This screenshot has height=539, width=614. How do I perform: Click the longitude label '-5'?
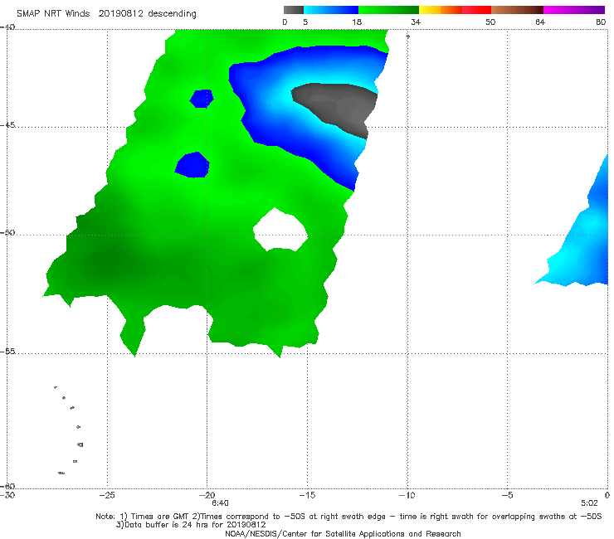click(507, 495)
